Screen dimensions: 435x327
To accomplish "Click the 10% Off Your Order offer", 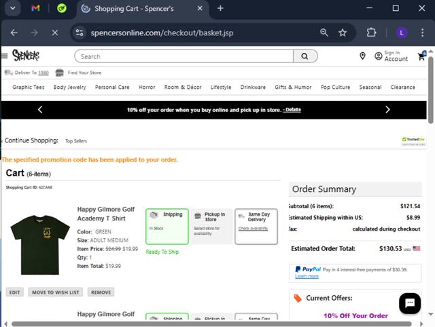I will click(x=355, y=315).
